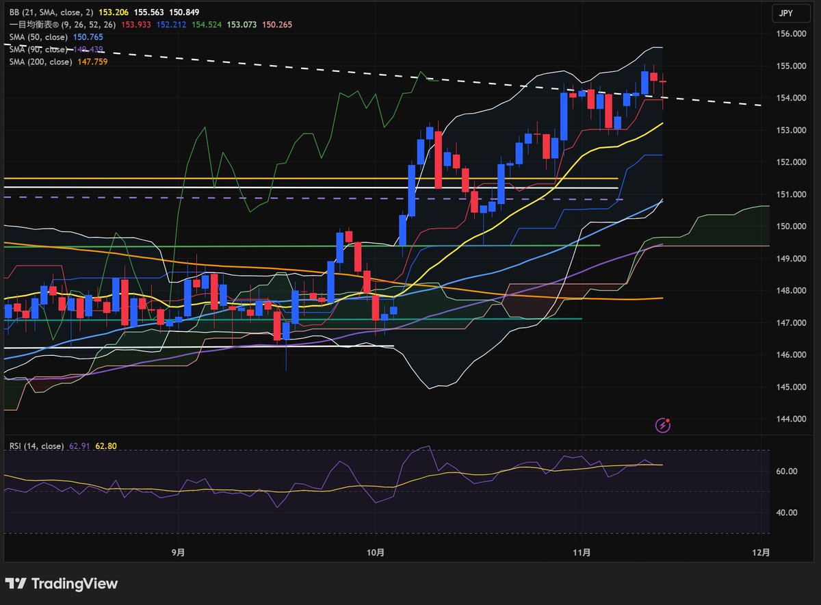Click the Ichimoku value 154.524
The height and width of the screenshot is (605, 821).
point(206,25)
